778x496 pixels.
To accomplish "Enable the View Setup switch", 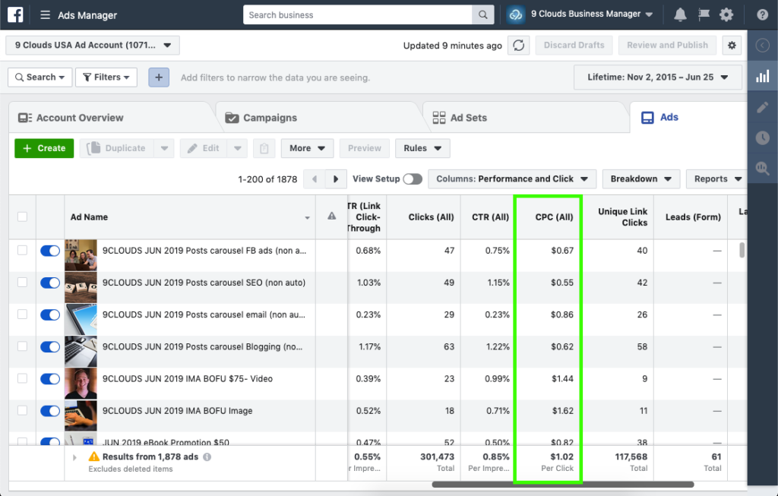I will tap(413, 179).
